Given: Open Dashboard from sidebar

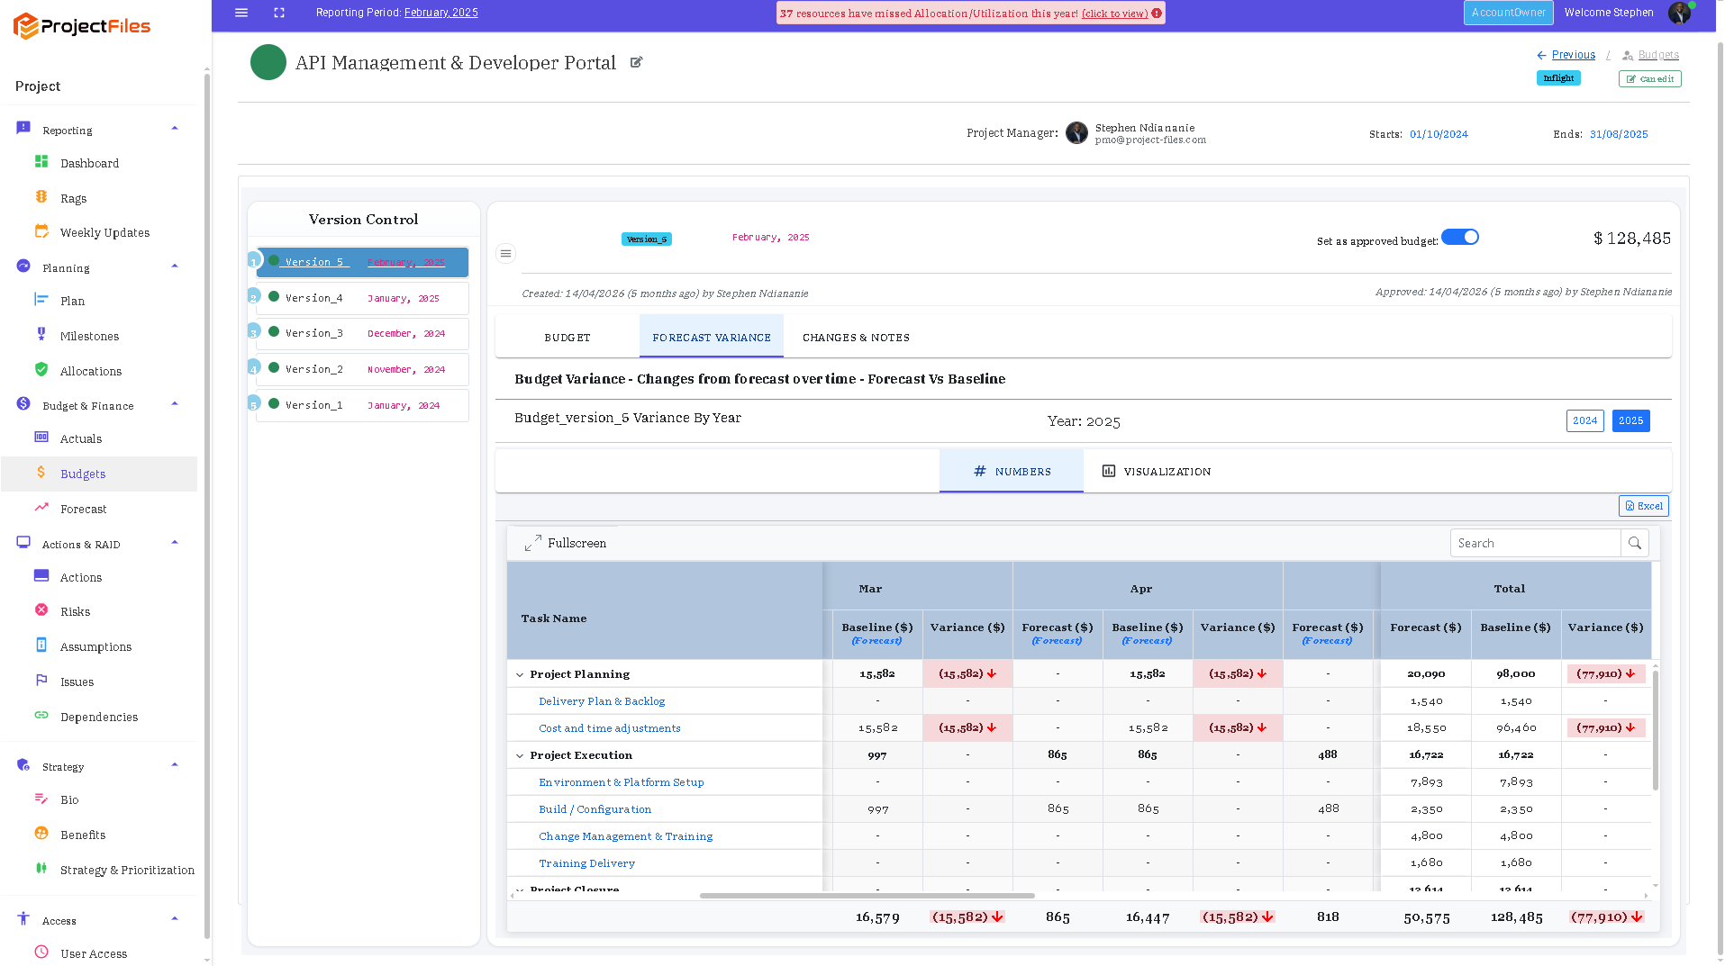Looking at the screenshot, I should click(x=89, y=163).
